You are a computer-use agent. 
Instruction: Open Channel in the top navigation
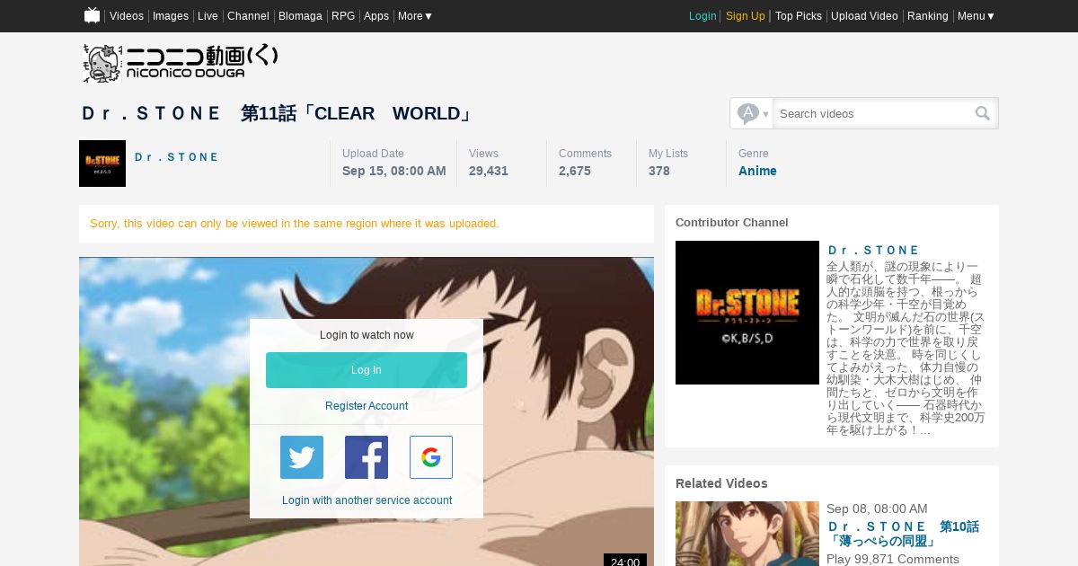(248, 16)
